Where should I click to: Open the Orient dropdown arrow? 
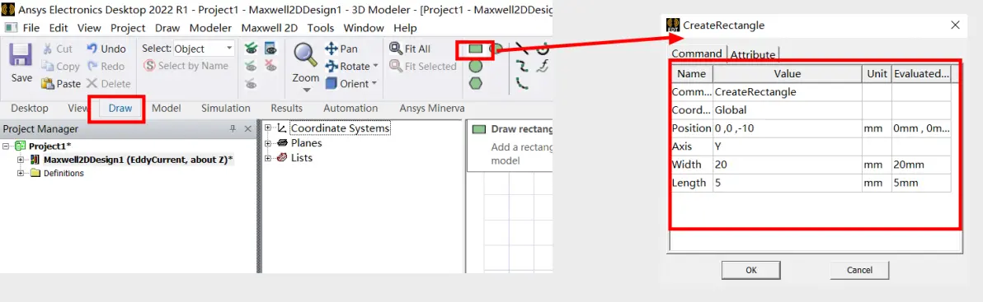[374, 83]
